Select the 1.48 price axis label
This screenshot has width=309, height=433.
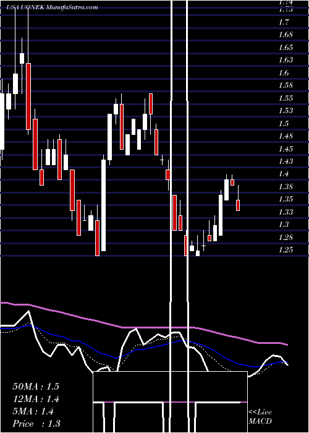click(x=286, y=136)
